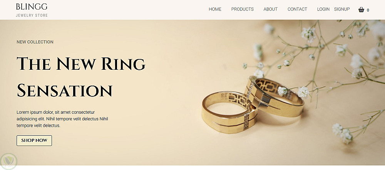Select the NEW COLLECTION label
This screenshot has height=170, width=385.
click(x=35, y=42)
